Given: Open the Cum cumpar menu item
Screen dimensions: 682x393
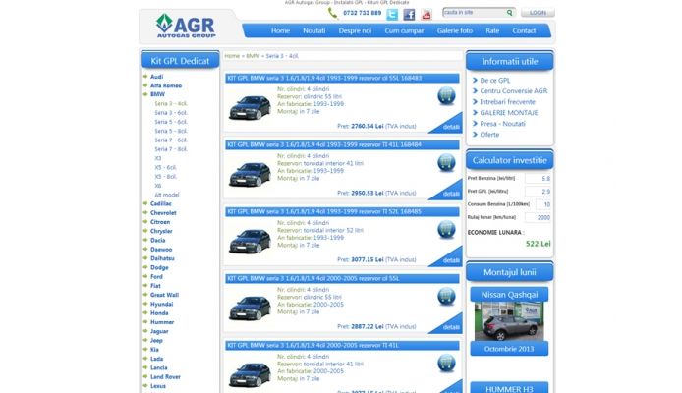Looking at the screenshot, I should coord(404,30).
